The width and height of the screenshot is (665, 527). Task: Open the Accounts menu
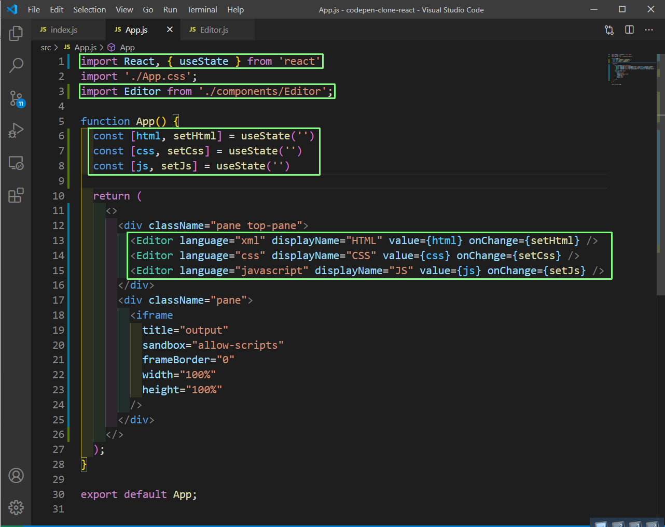(x=16, y=475)
